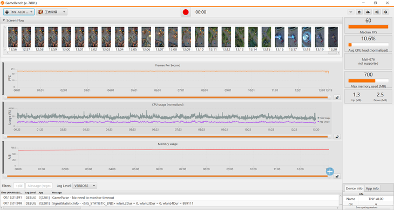The width and height of the screenshot is (394, 210).
Task: Start recording with the red record button
Action: pos(186,12)
